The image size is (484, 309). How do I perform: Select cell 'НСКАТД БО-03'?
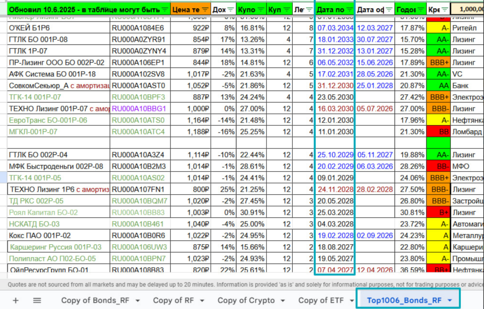tap(58, 224)
